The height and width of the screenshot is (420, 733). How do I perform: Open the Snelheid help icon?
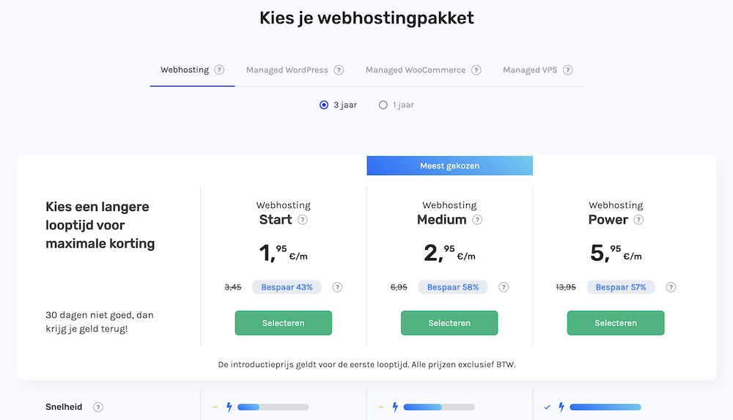click(98, 408)
